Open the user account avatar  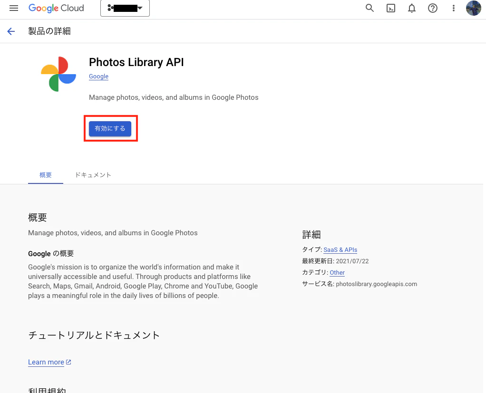click(474, 8)
